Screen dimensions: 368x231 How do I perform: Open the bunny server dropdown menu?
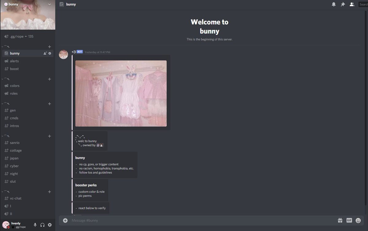click(50, 4)
